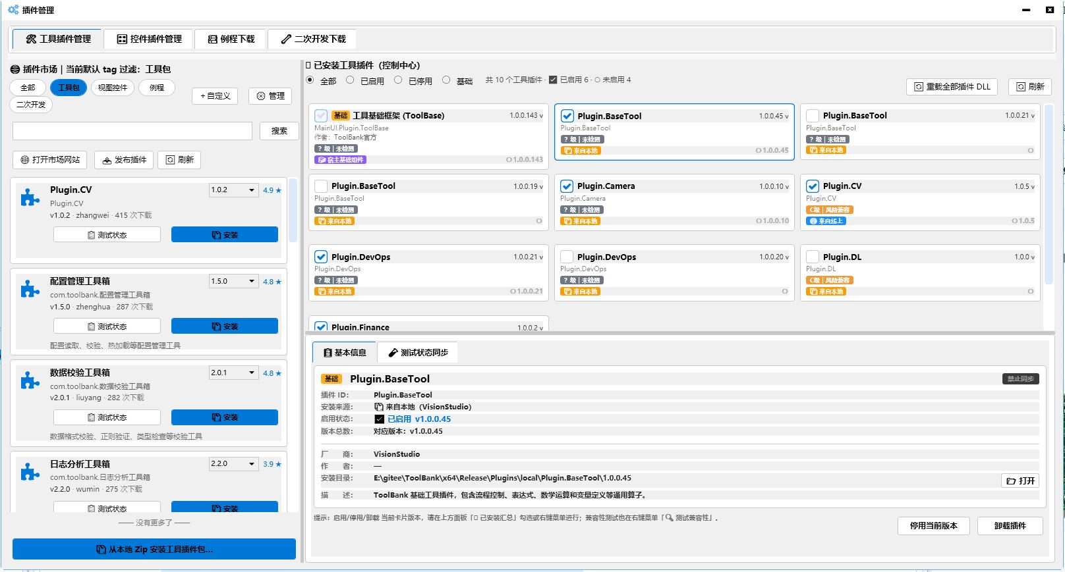The height and width of the screenshot is (572, 1065).
Task: Click the 数据校验工具箱 puzzle icon
Action: [x=30, y=380]
